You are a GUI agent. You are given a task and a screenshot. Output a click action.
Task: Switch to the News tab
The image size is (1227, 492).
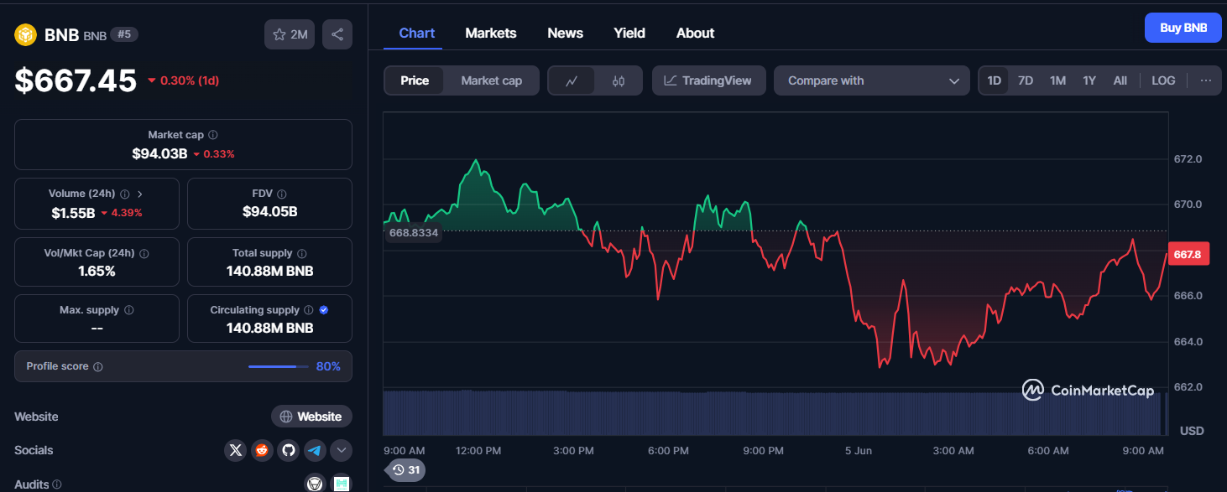(565, 33)
